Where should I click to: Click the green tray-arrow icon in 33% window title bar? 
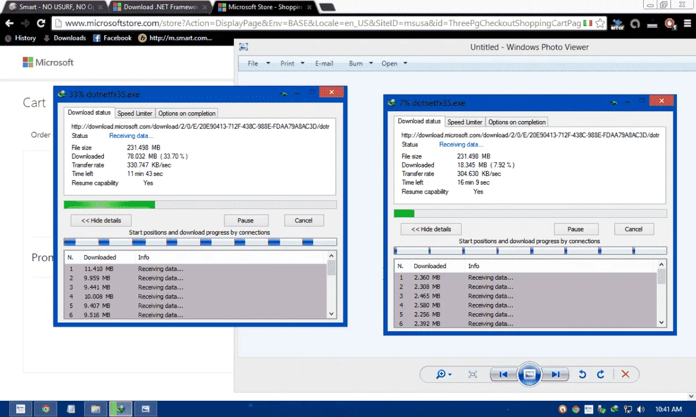[x=284, y=93]
